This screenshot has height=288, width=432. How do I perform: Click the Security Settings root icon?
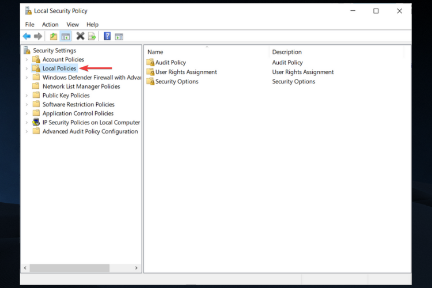click(x=27, y=50)
